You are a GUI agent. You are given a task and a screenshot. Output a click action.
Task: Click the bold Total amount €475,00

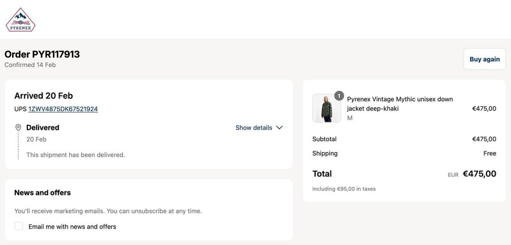click(479, 174)
